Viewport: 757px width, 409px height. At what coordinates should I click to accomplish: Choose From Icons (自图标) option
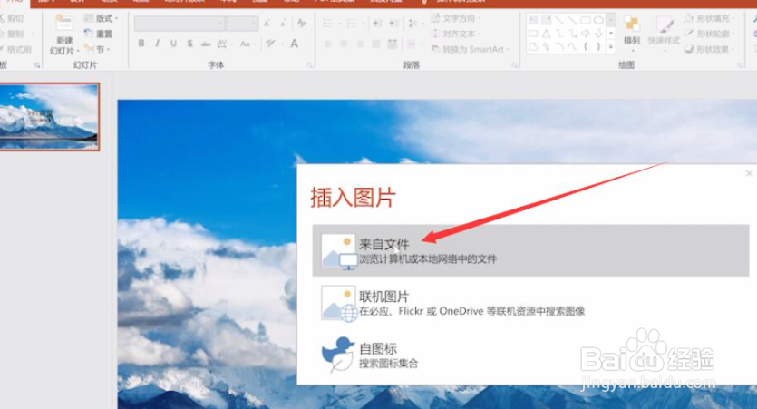point(530,355)
